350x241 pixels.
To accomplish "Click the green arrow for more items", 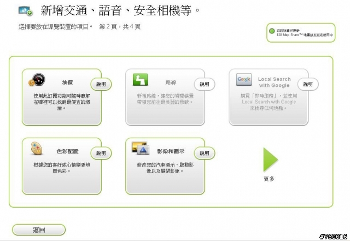I will coord(270,160).
